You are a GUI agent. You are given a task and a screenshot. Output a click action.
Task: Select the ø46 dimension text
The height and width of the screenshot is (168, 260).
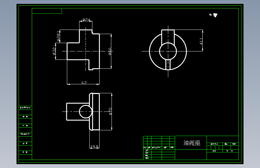[x=110, y=51]
